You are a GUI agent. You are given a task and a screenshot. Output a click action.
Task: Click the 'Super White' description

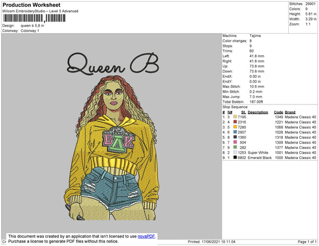(x=258, y=153)
